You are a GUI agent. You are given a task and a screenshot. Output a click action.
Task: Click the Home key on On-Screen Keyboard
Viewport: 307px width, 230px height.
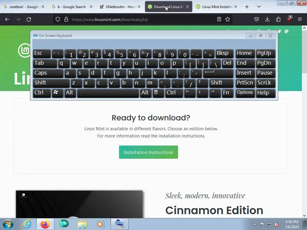245,54
